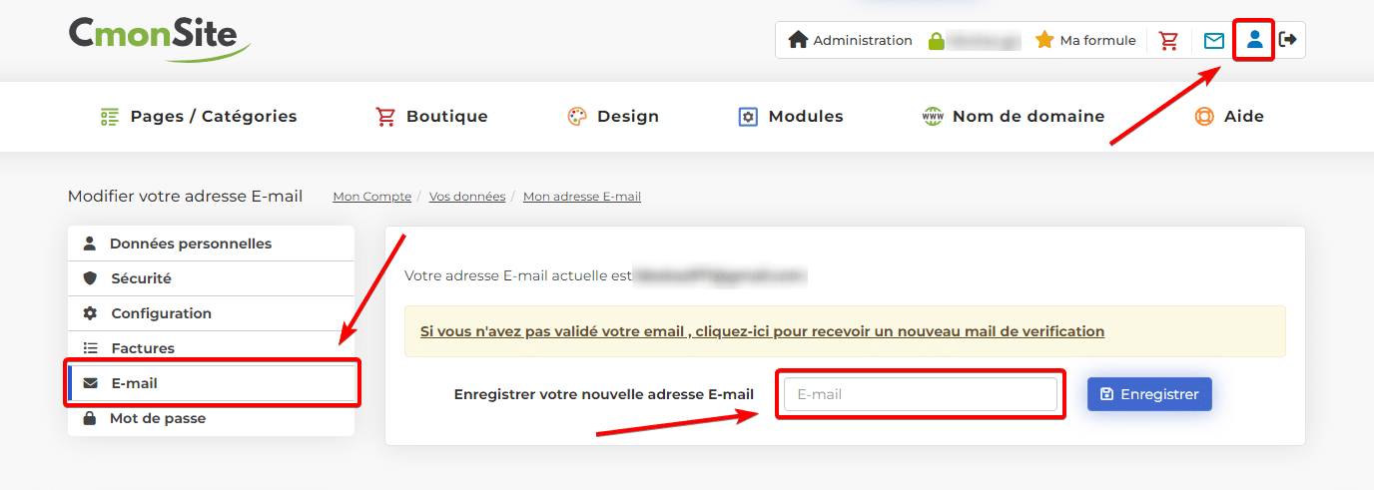Click the Enregistrer button
This screenshot has width=1374, height=490.
pyautogui.click(x=1149, y=394)
